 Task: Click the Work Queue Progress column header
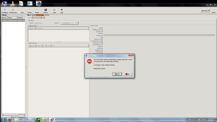[39, 46]
